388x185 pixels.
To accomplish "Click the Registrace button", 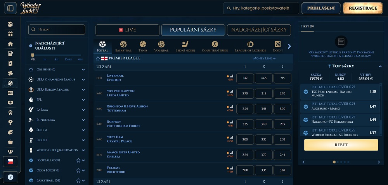I will (x=363, y=8).
